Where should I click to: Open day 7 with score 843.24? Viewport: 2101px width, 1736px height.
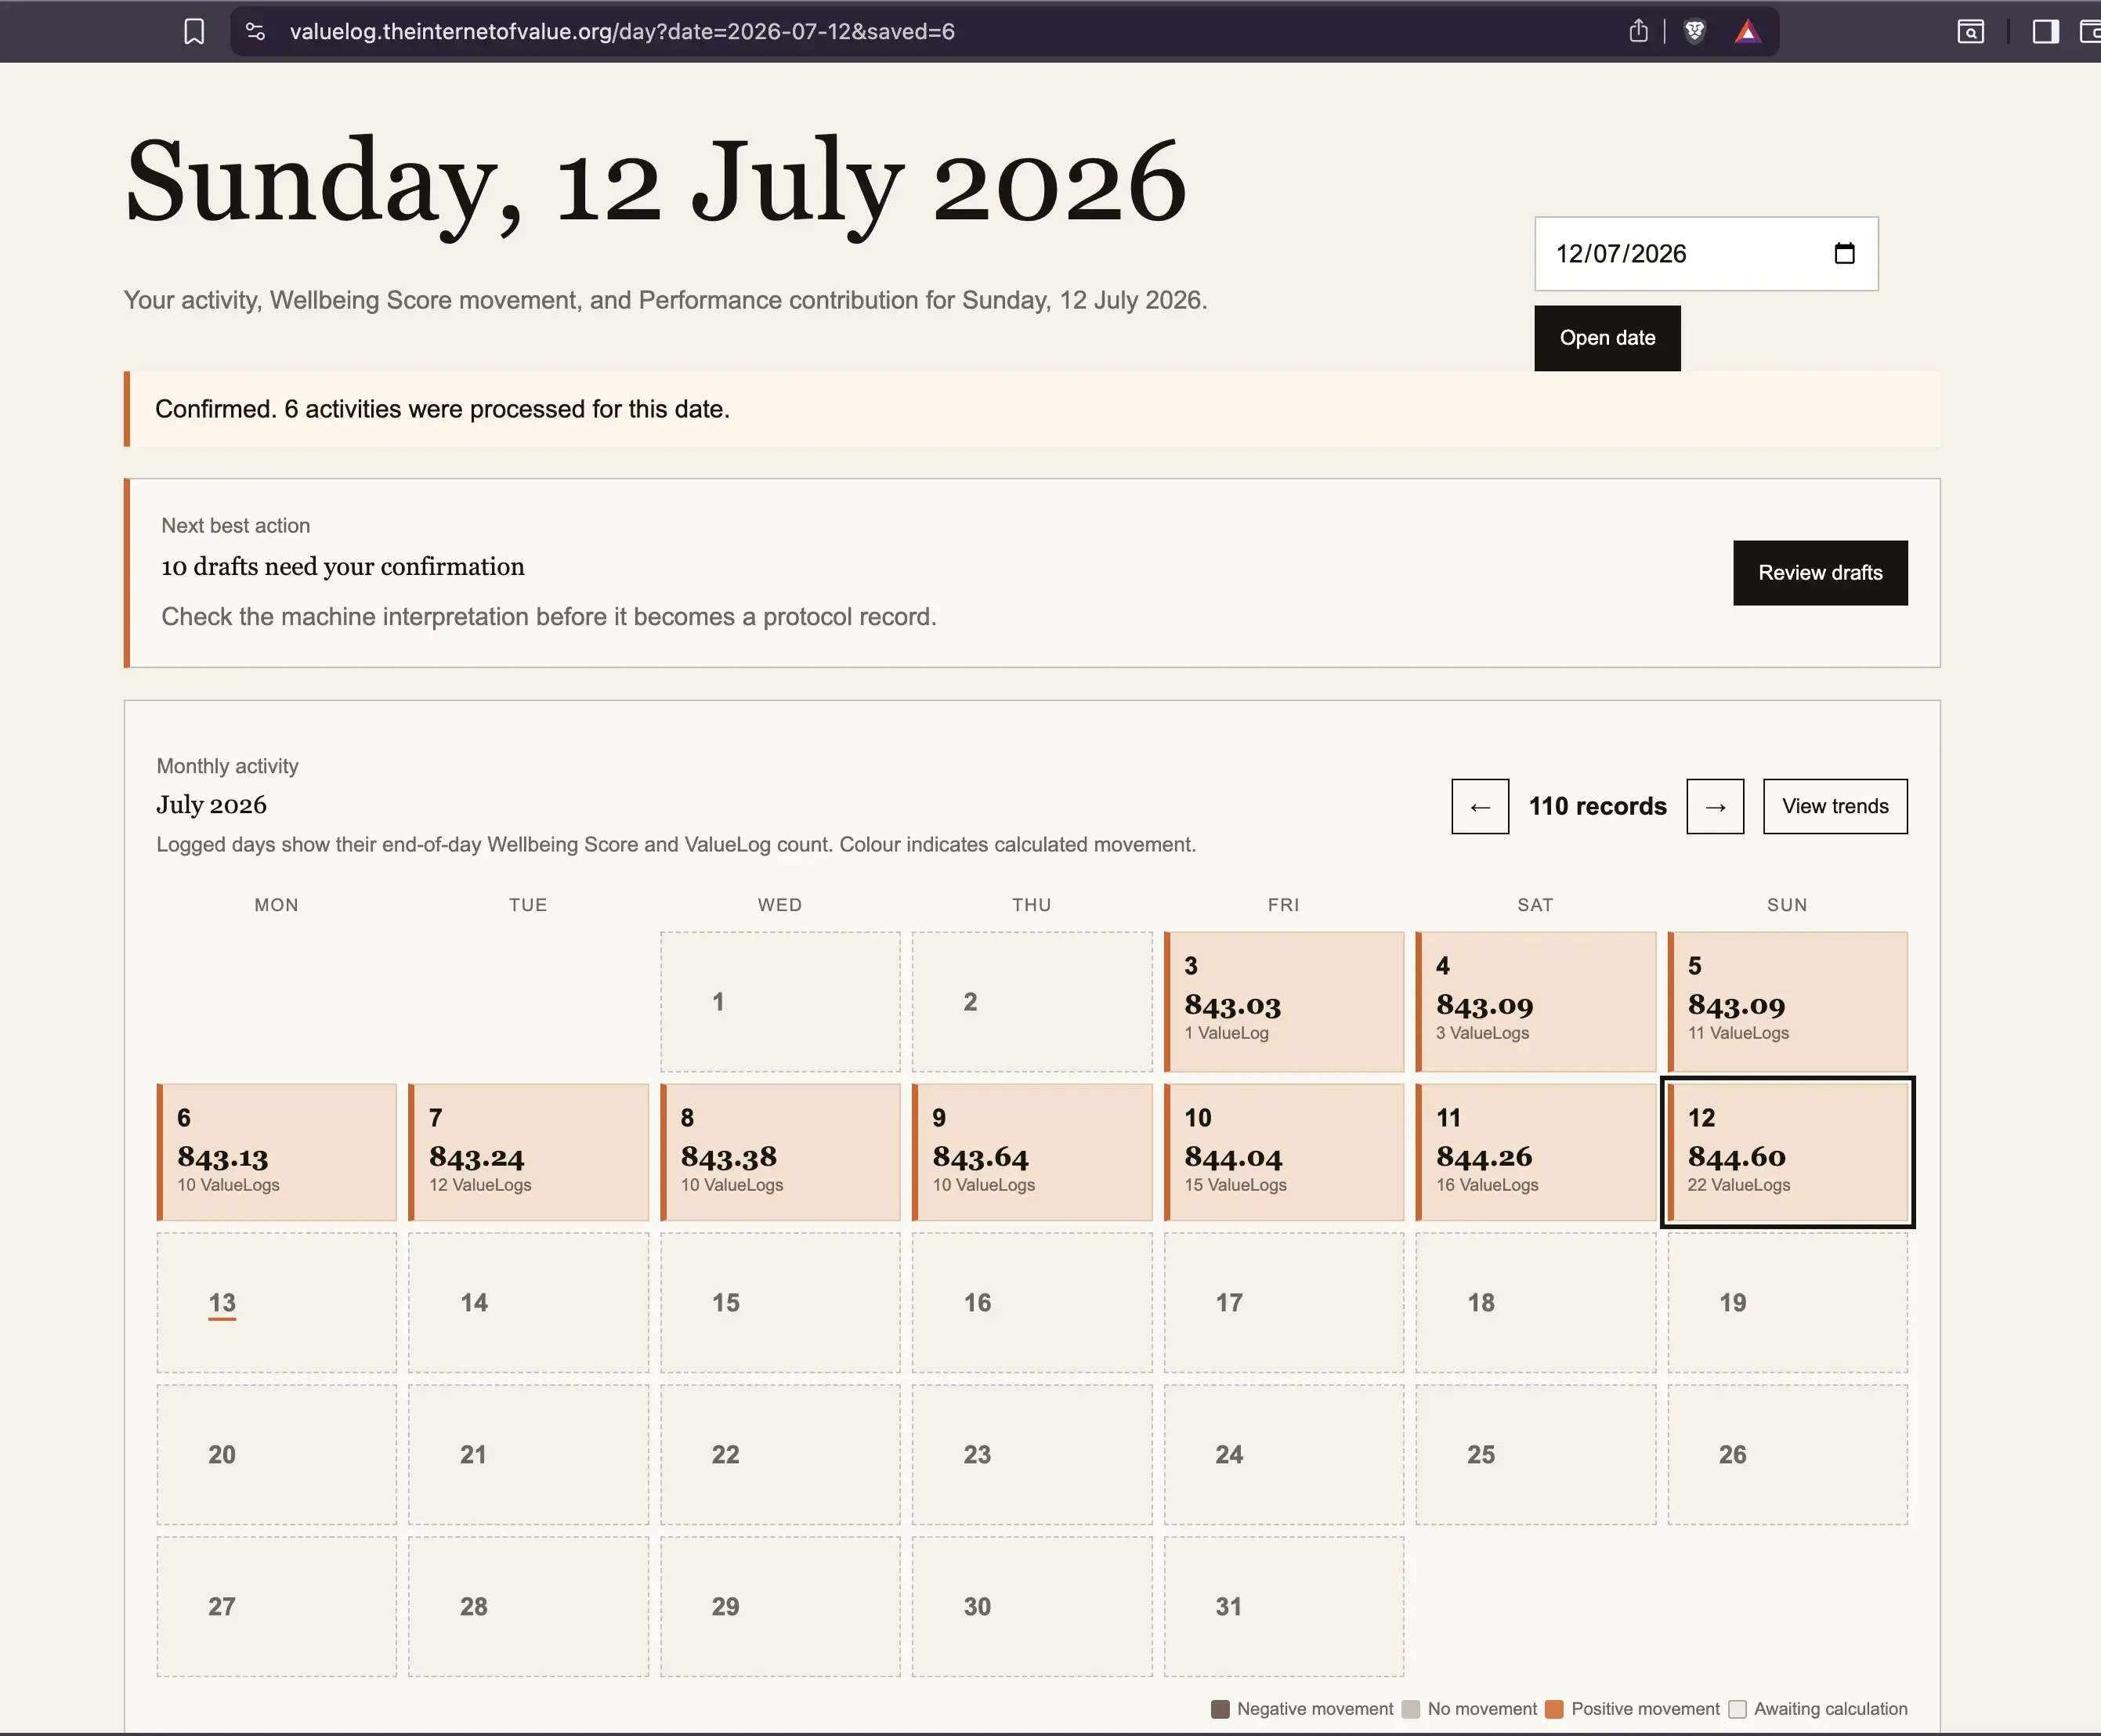tap(528, 1152)
